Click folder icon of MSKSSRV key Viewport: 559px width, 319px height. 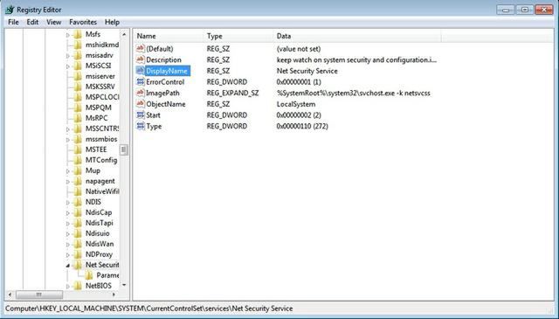pyautogui.click(x=78, y=87)
